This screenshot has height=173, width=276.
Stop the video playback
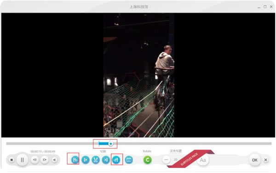[11, 160]
